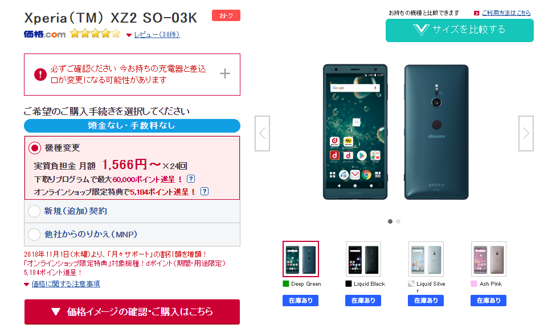Click the red おトク badge
Image resolution: width=556 pixels, height=329 pixels.
226,15
